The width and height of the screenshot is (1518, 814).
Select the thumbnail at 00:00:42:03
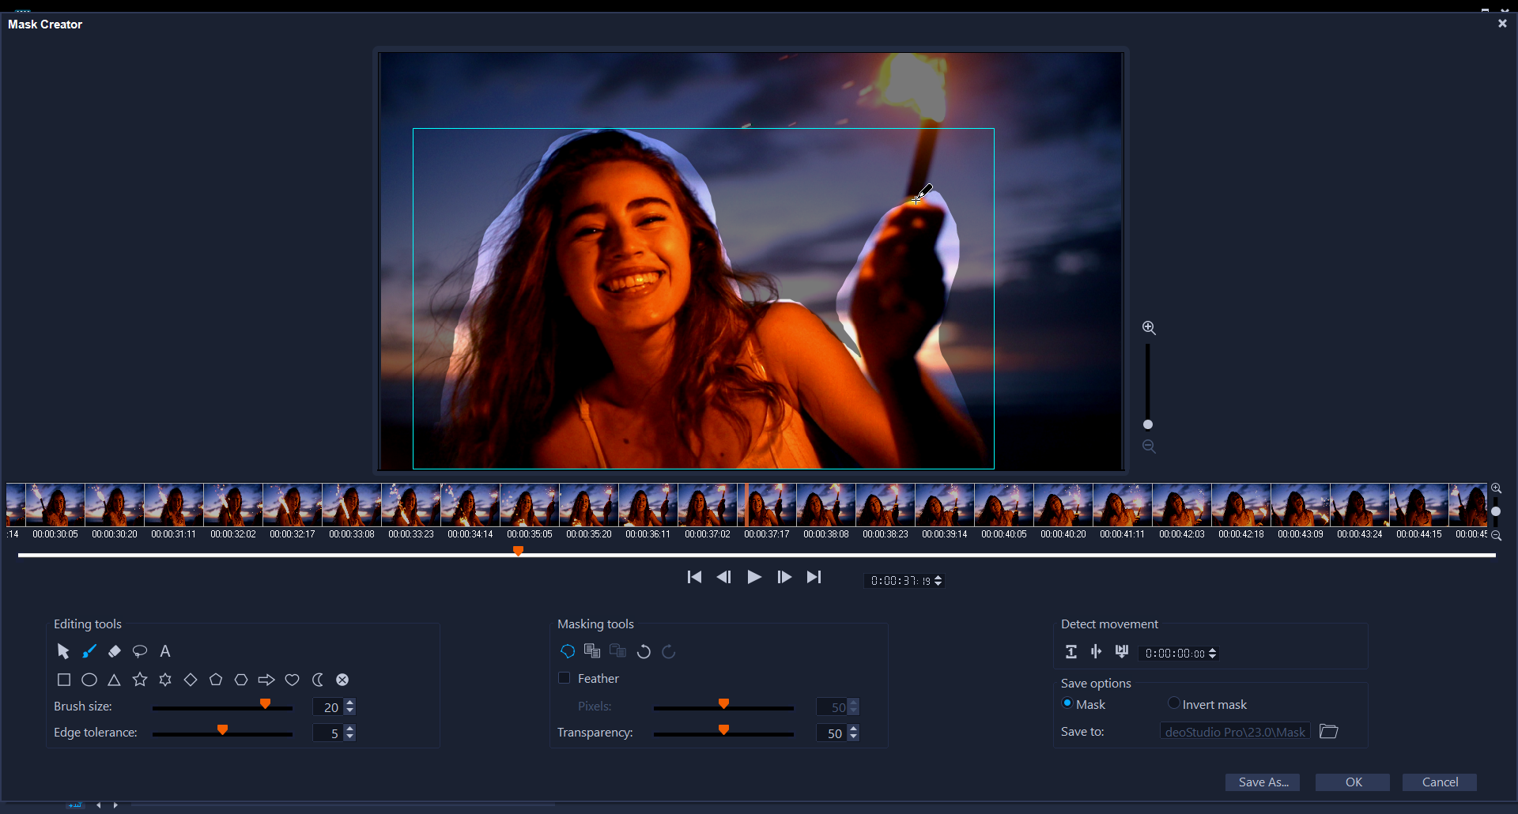(x=1182, y=505)
